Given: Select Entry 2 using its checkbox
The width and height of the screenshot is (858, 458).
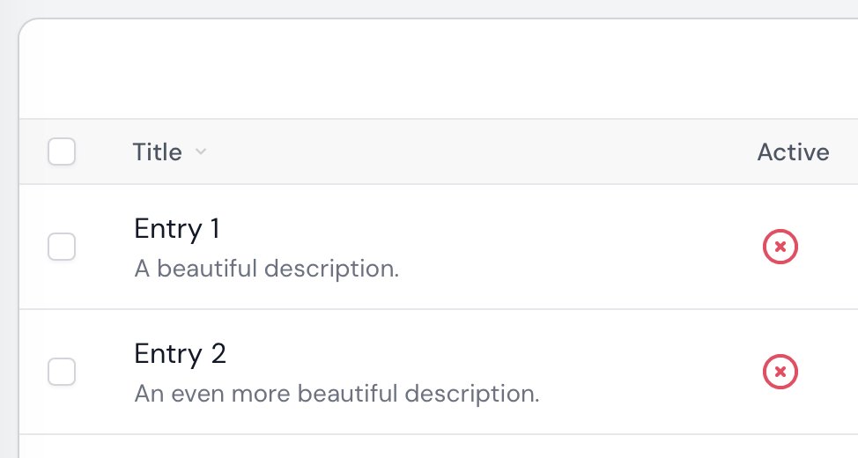Looking at the screenshot, I should (62, 372).
